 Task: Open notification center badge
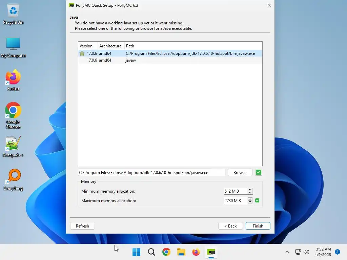tap(338, 252)
